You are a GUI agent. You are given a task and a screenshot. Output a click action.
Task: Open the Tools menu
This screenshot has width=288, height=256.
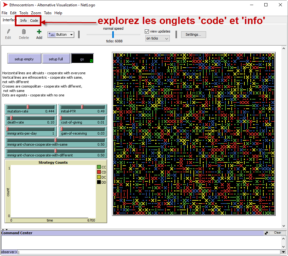tap(24, 13)
